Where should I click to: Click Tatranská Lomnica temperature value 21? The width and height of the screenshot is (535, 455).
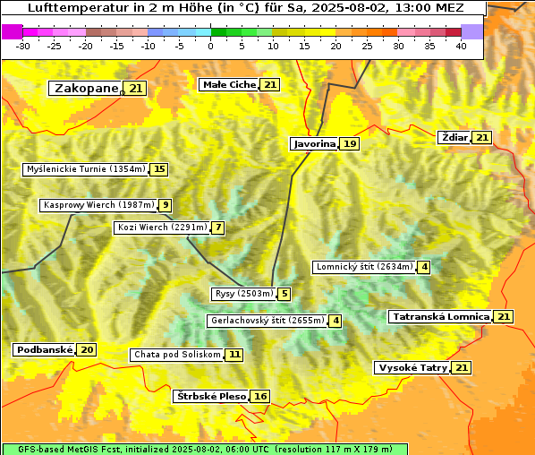tap(504, 317)
